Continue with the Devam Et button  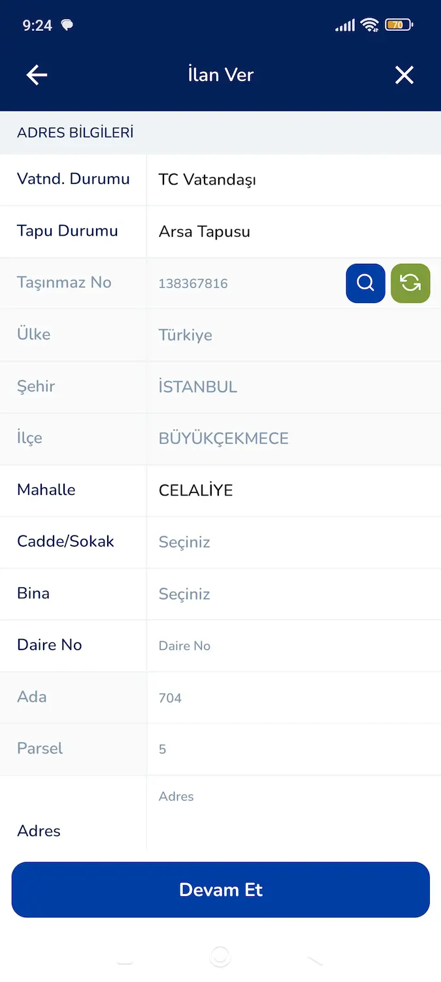click(221, 890)
